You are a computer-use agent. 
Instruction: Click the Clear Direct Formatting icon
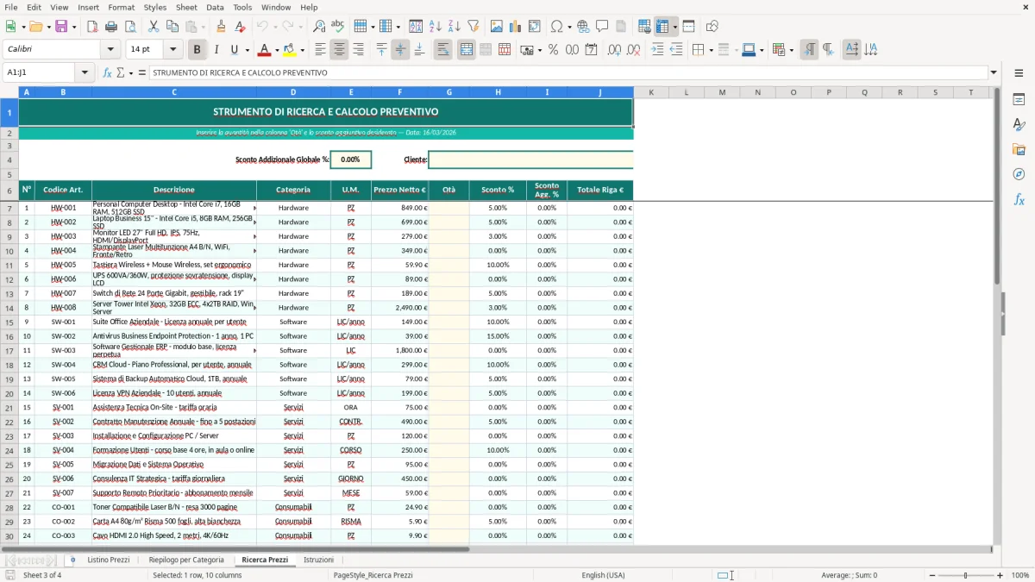click(x=240, y=27)
